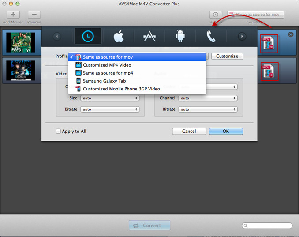The width and height of the screenshot is (299, 237).
Task: Select the second movie thumbnail
Action: 21,71
